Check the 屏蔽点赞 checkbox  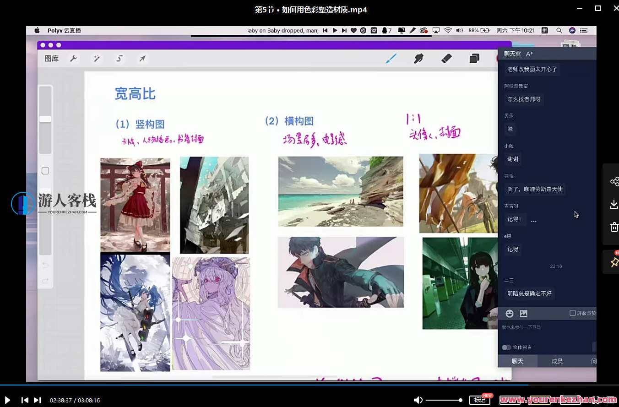(x=572, y=313)
